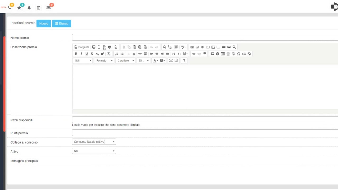The width and height of the screenshot is (338, 190).
Task: Click the New Page icon
Action: [x=99, y=47]
